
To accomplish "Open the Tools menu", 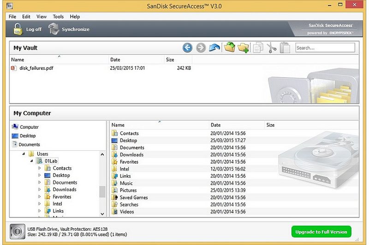I will tap(58, 17).
